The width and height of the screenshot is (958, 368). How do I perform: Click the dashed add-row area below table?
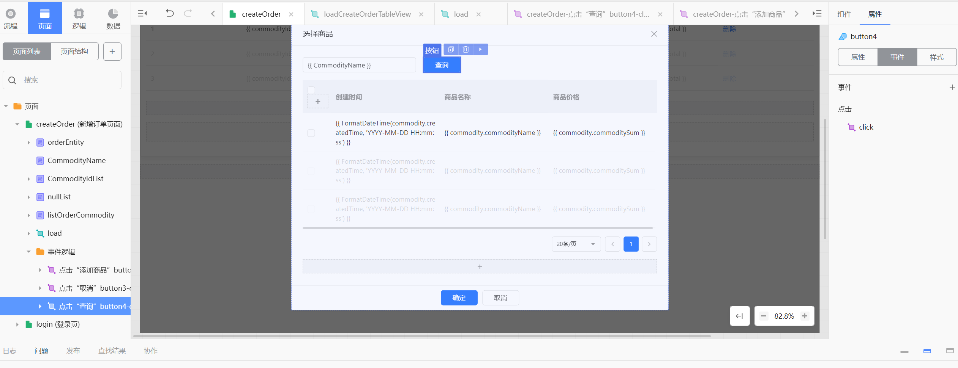(x=480, y=266)
